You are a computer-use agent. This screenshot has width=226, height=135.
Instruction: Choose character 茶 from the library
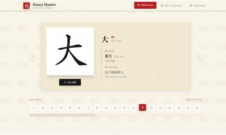[97, 108]
